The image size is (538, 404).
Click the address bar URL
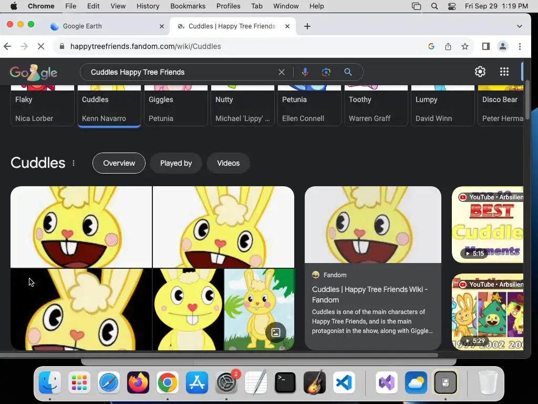coord(146,46)
